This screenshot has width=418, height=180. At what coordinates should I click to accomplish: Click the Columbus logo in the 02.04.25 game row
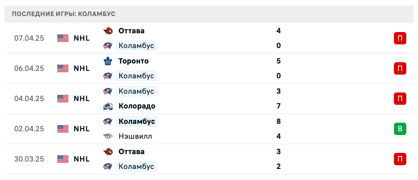[108, 121]
